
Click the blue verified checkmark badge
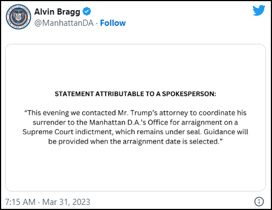(87, 12)
